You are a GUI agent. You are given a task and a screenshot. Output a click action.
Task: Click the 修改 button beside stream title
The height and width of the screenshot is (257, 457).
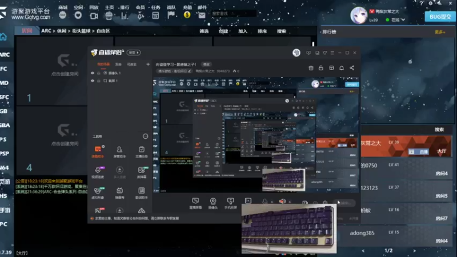206,65
